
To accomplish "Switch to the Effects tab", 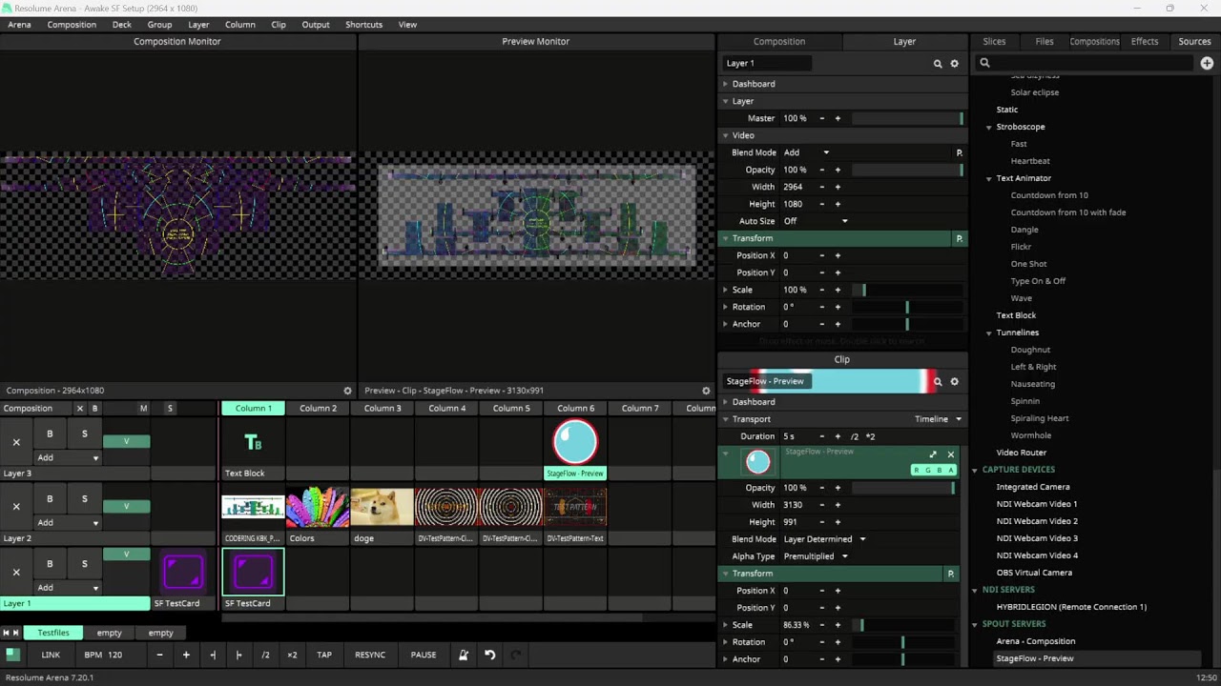I will click(x=1145, y=42).
